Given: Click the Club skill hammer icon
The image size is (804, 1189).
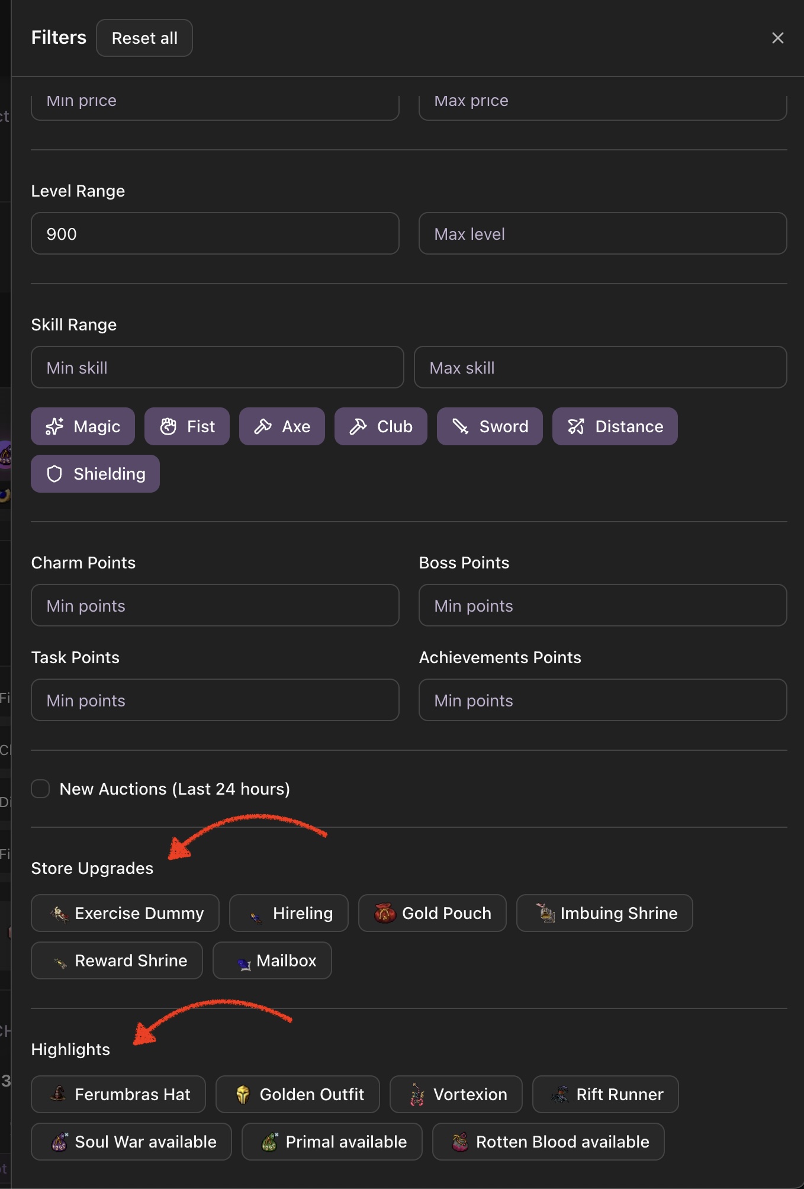Looking at the screenshot, I should tap(358, 426).
